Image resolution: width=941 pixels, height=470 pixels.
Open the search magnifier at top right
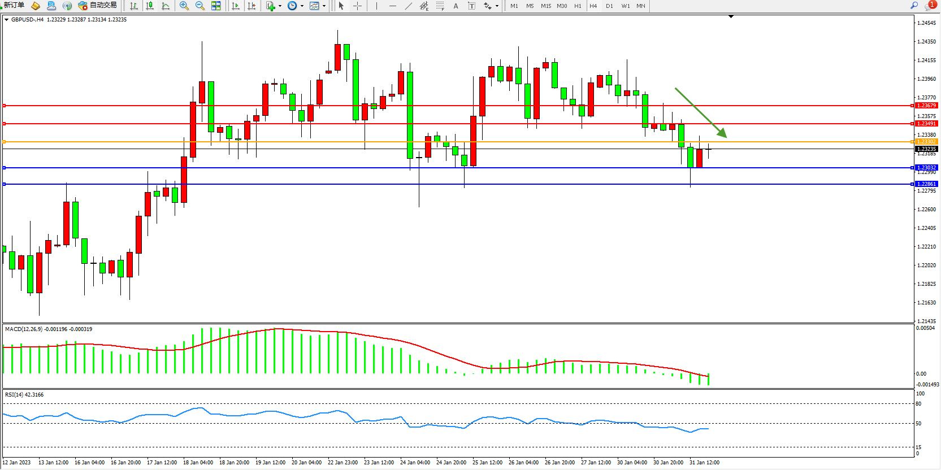coord(914,5)
